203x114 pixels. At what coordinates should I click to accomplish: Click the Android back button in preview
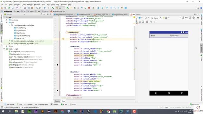[x=155, y=93]
